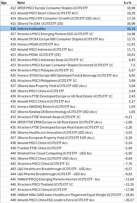
Task: Select HANetf HAN-GINS Indxx Healthcare Megatrend cell
Action: [70, 195]
